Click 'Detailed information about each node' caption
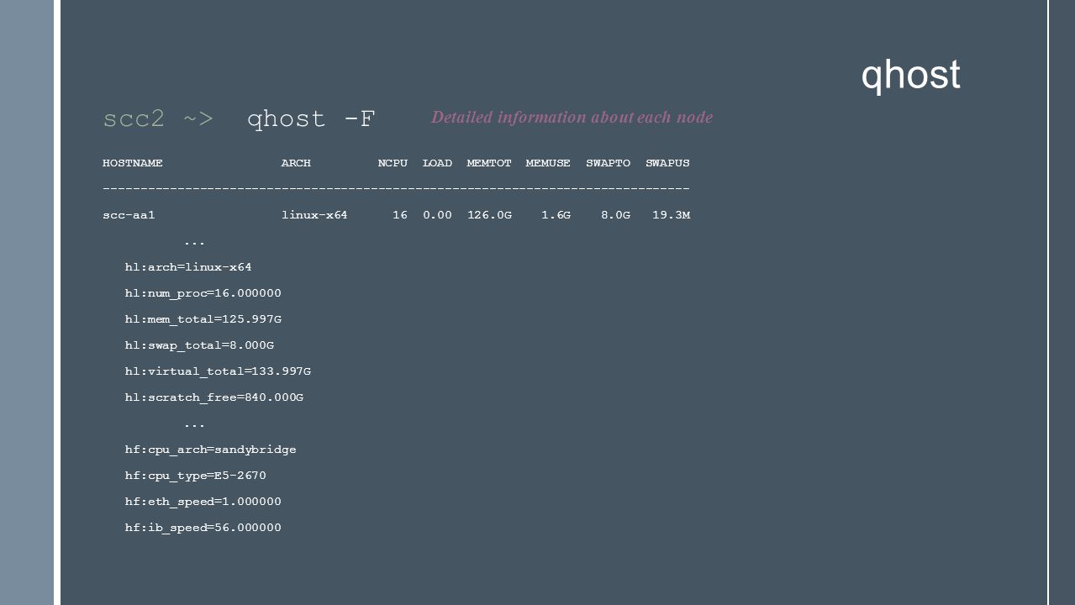This screenshot has width=1075, height=605. [x=572, y=118]
